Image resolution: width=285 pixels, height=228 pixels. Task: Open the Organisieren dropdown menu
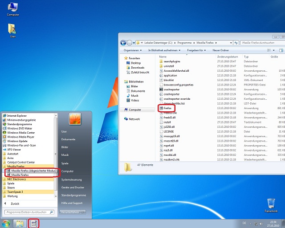pos(133,50)
